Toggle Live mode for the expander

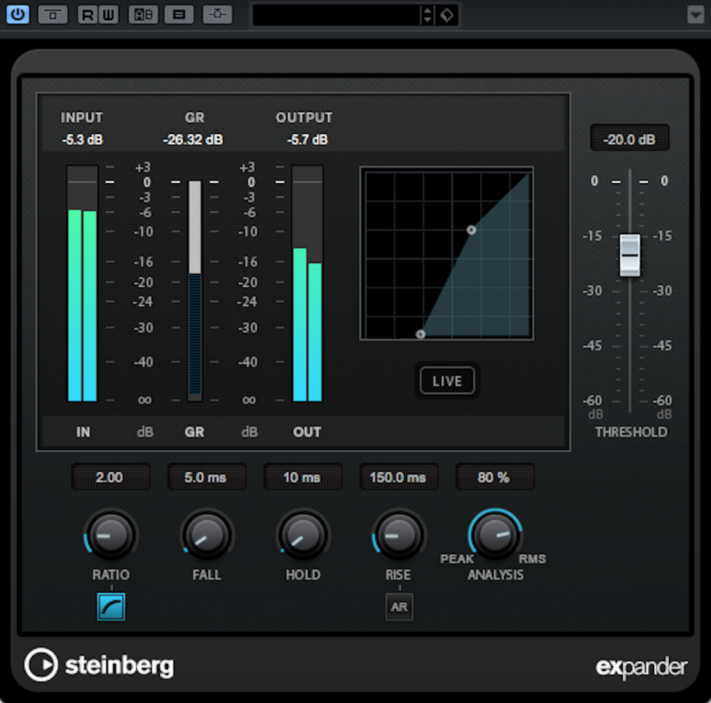coord(446,381)
